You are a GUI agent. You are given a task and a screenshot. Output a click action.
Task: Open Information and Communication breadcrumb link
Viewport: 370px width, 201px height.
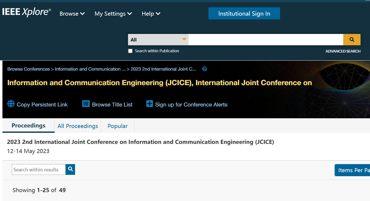click(90, 69)
